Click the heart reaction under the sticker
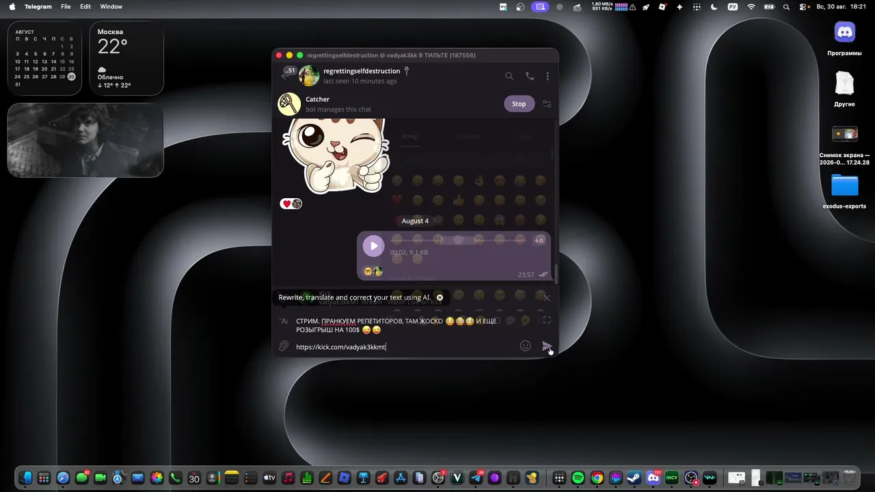This screenshot has height=492, width=875. tap(291, 204)
